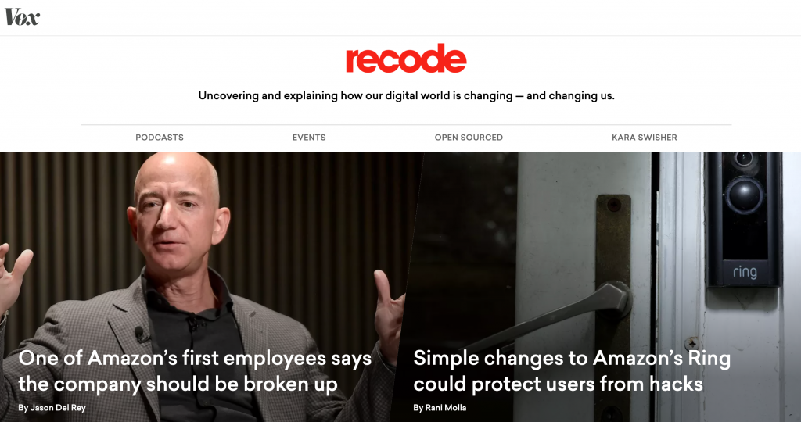Viewport: 801px width, 422px height.
Task: Select the Open Sourced nav item
Action: point(469,138)
